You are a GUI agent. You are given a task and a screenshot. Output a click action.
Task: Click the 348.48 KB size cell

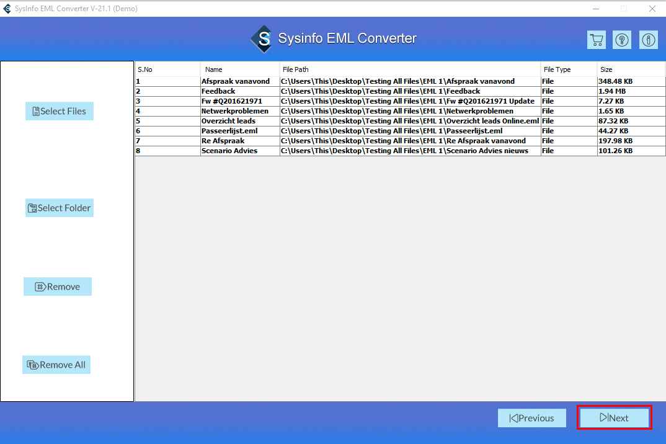click(x=631, y=81)
